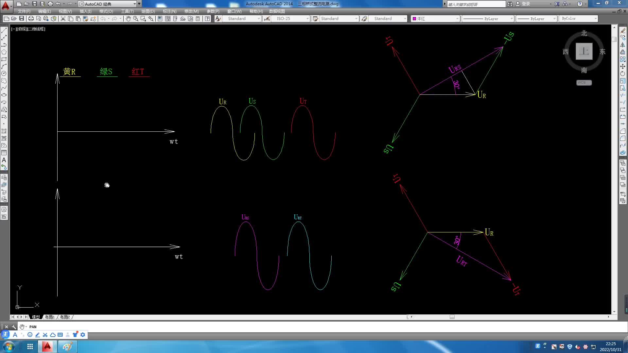Open the Windows Start button
The height and width of the screenshot is (353, 628).
pos(9,346)
